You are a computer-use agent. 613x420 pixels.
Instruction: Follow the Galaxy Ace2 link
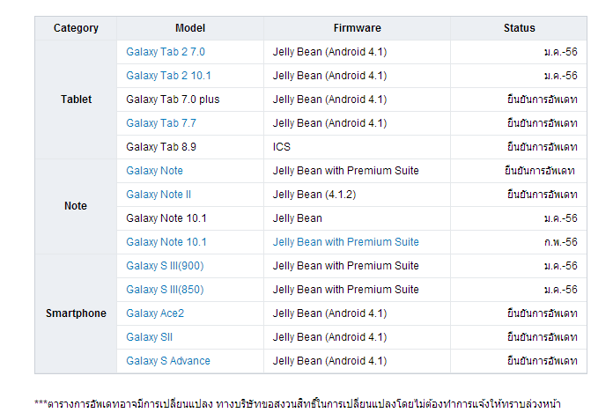coord(155,313)
